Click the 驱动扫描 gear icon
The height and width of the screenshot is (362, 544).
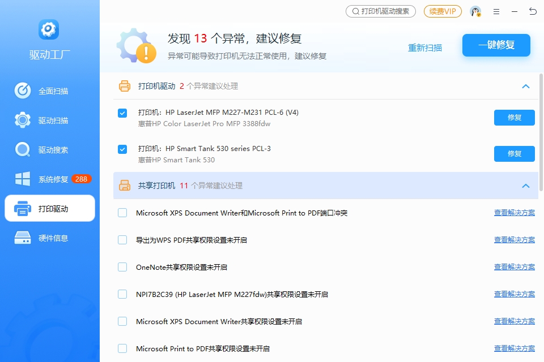(23, 120)
